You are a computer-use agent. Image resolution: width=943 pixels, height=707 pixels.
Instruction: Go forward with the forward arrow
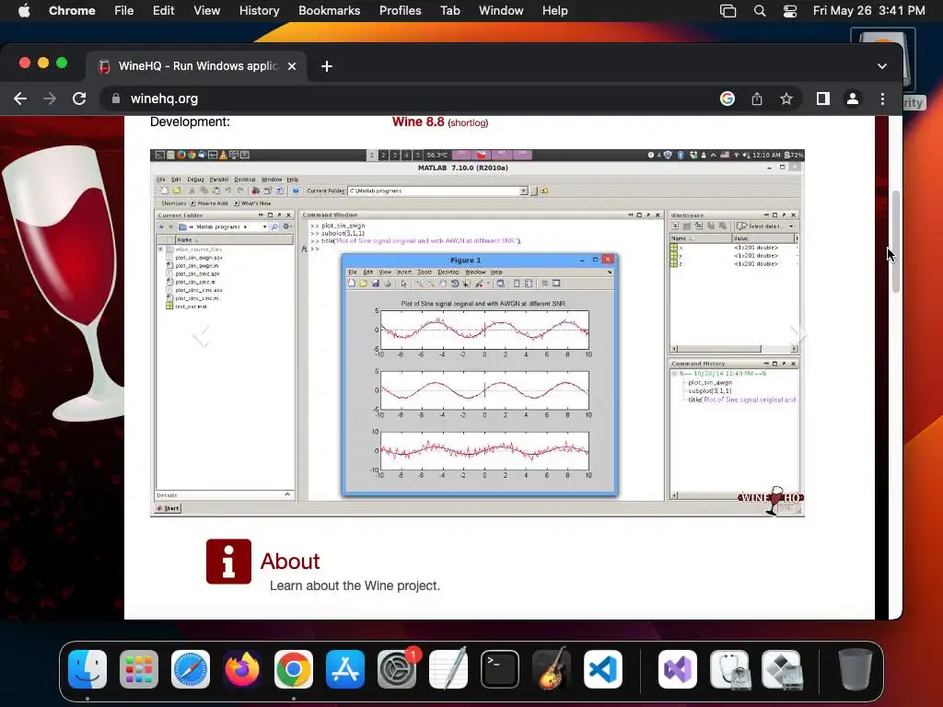(50, 99)
